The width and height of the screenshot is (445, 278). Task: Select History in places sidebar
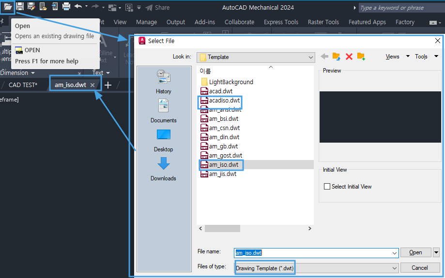point(164,82)
